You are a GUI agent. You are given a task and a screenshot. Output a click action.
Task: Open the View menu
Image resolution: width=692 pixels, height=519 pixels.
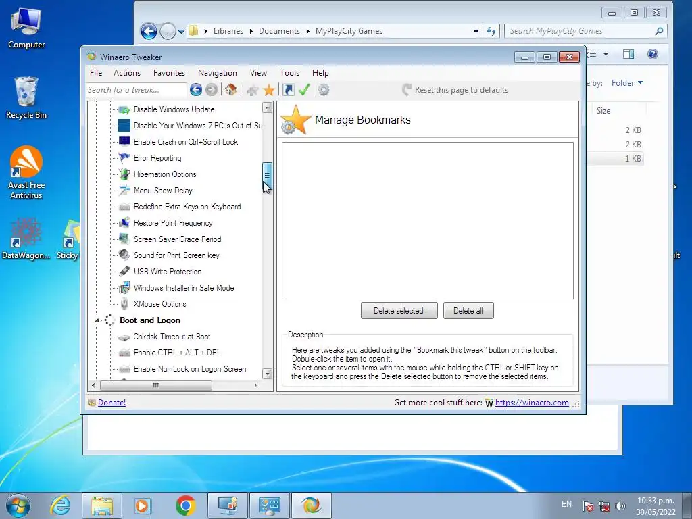tap(258, 73)
